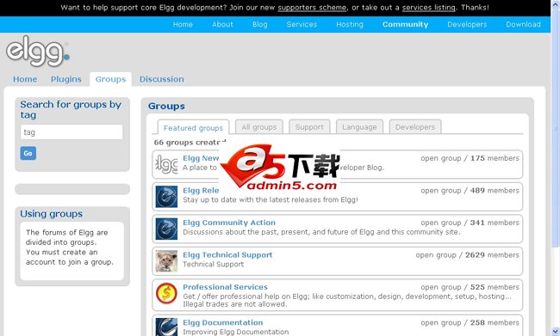Click Elgg Documentation group avatar
Screen dimensions: 560x336
click(x=166, y=327)
